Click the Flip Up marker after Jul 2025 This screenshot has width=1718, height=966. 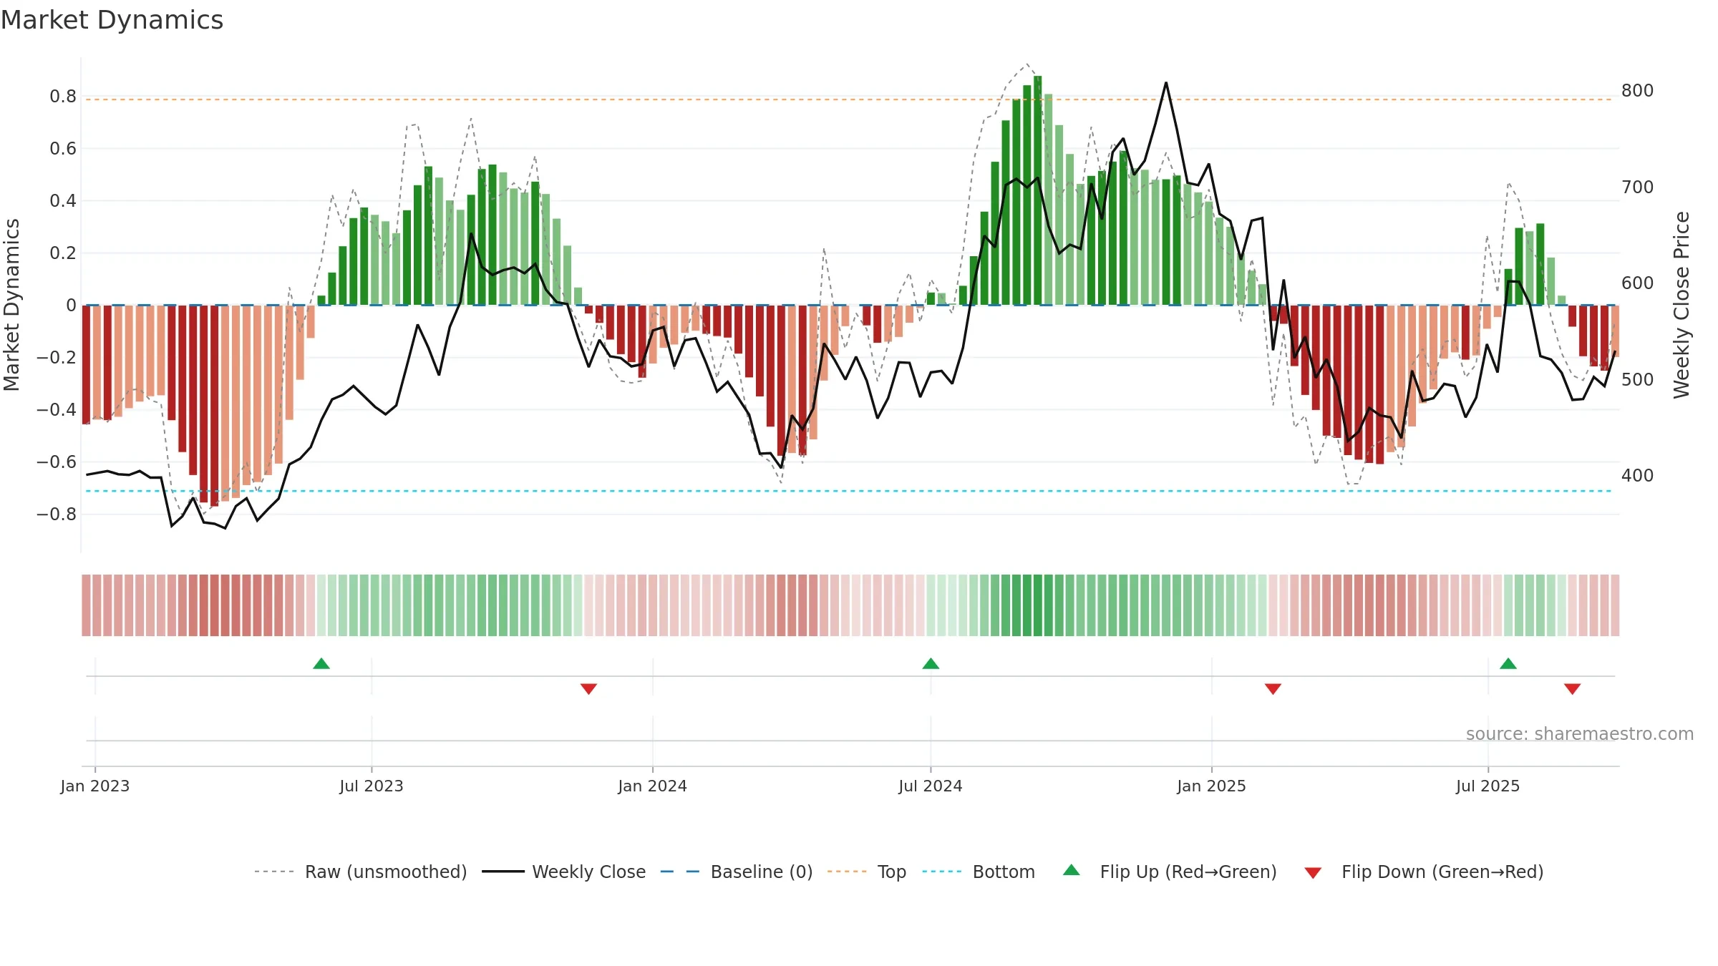tap(1508, 663)
